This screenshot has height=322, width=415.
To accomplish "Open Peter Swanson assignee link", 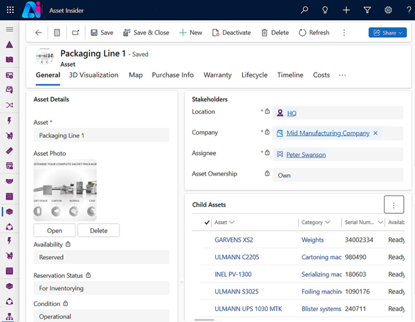I will [x=306, y=155].
